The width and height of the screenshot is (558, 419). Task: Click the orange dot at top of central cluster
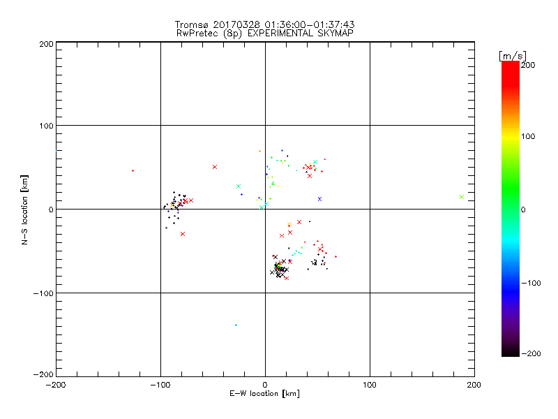(x=259, y=152)
